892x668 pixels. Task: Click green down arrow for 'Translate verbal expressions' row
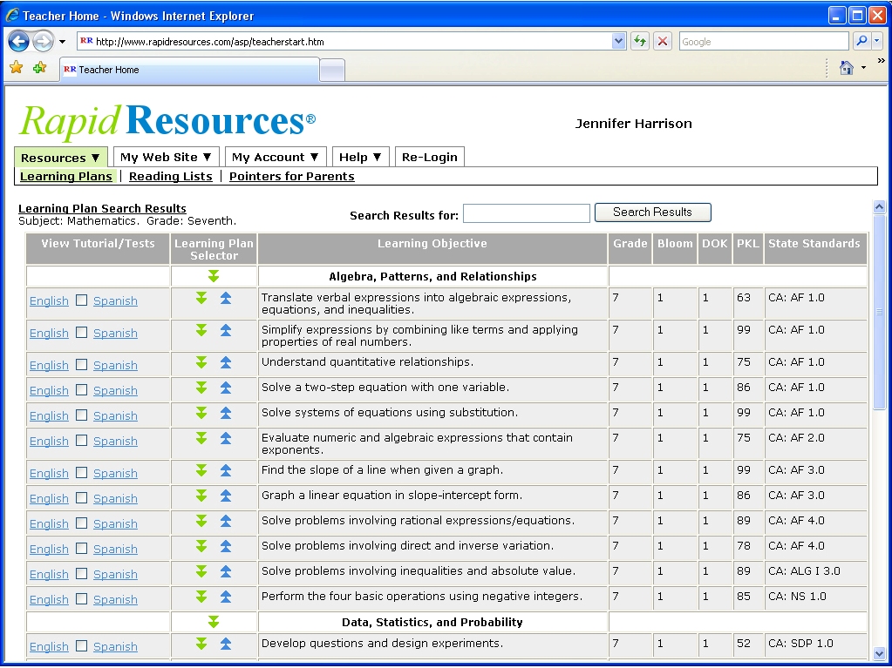201,299
